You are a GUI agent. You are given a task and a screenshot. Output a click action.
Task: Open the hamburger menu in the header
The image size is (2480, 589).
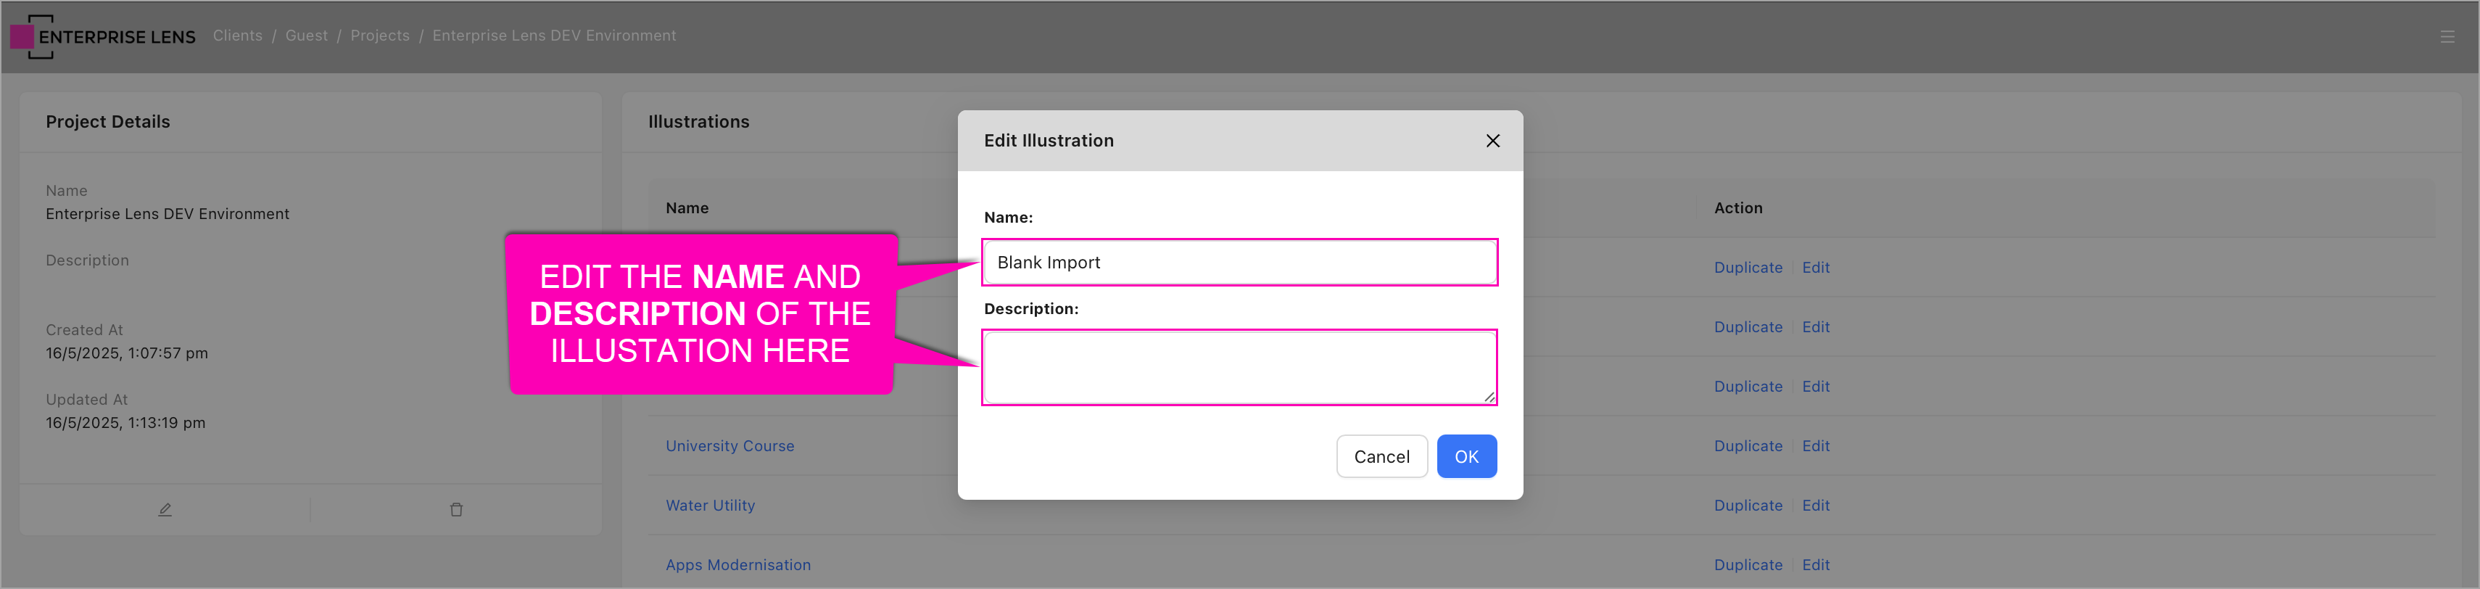pyautogui.click(x=2447, y=36)
